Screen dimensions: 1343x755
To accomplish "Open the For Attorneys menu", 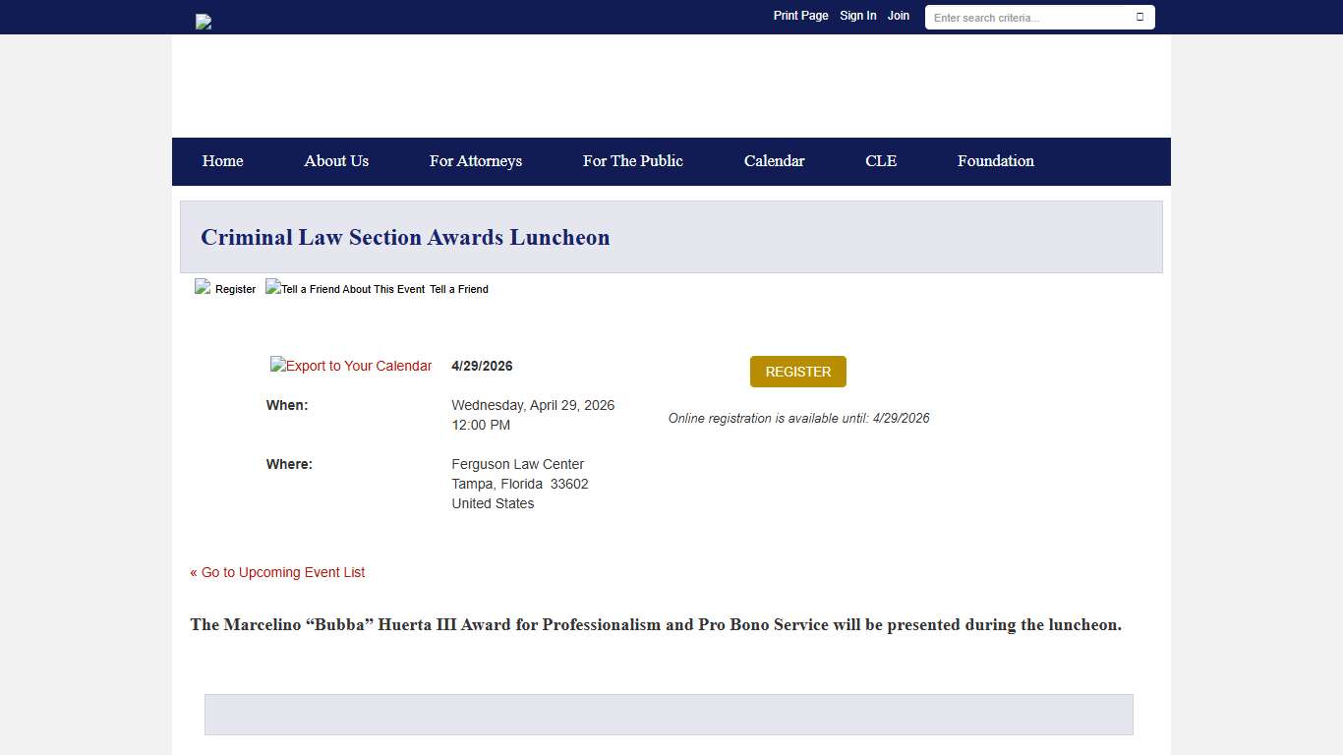I will point(476,161).
